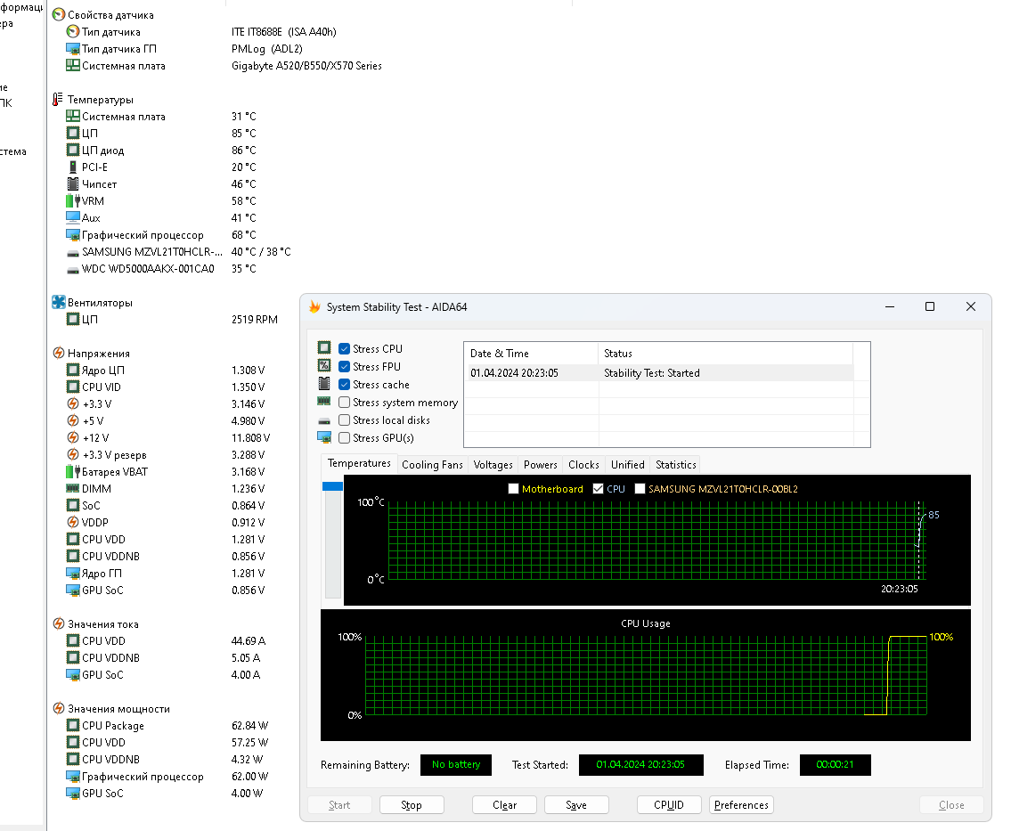The image size is (1011, 831).
Task: Click the PCI-E slot icon
Action: pos(73,167)
